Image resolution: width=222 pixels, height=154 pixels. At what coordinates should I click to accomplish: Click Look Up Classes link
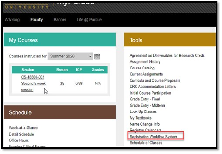coord(143,112)
